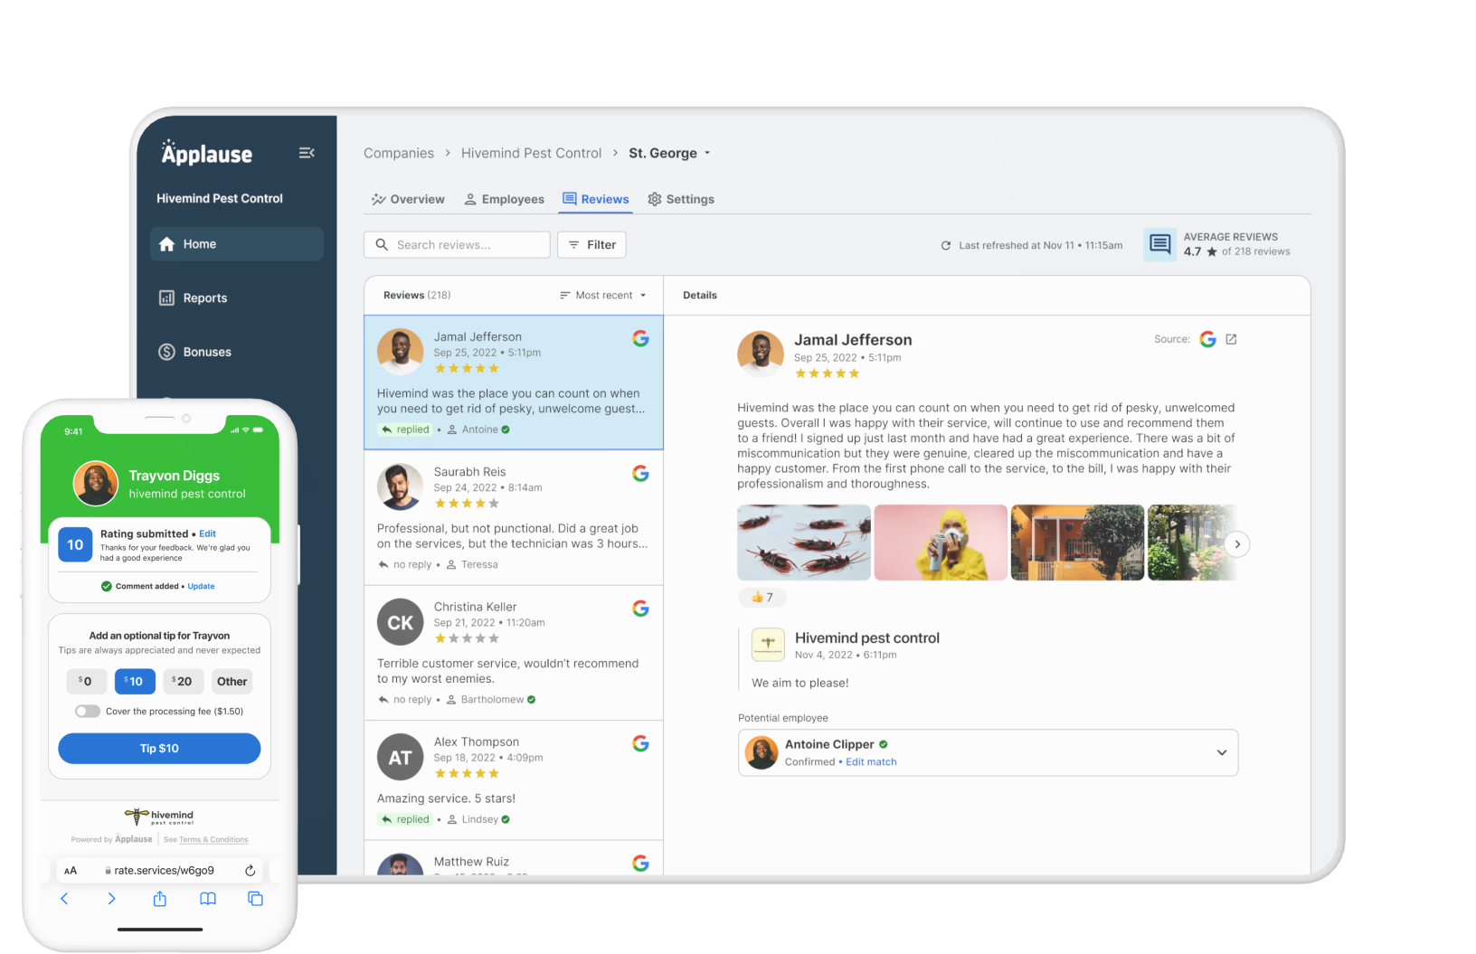Click no reply on Christina Keller review
1476x954 pixels.
[x=405, y=699]
